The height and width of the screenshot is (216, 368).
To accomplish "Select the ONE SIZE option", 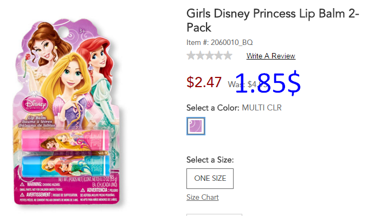I will click(x=210, y=179).
